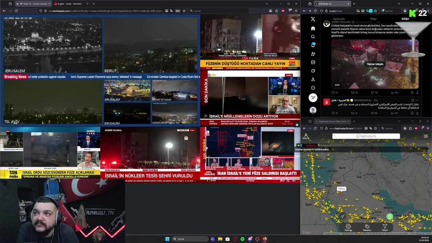Click Flightradar24 search field
432x243 pixels.
366,136
